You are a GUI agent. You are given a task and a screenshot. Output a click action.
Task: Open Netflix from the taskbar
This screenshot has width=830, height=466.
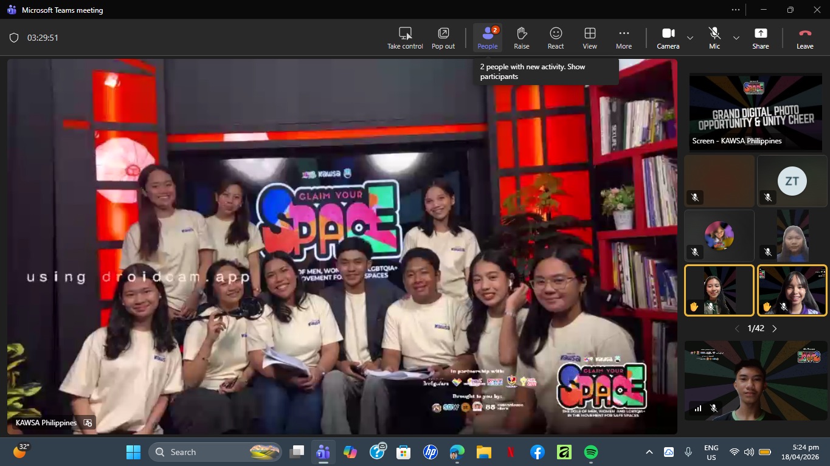511,452
